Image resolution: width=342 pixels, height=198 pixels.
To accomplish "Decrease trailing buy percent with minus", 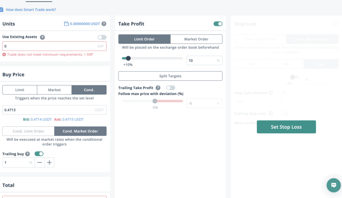I will point(39,163).
